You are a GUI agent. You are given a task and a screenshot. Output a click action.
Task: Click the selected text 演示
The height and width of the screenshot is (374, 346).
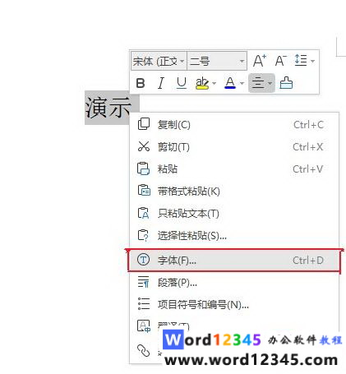tap(108, 108)
